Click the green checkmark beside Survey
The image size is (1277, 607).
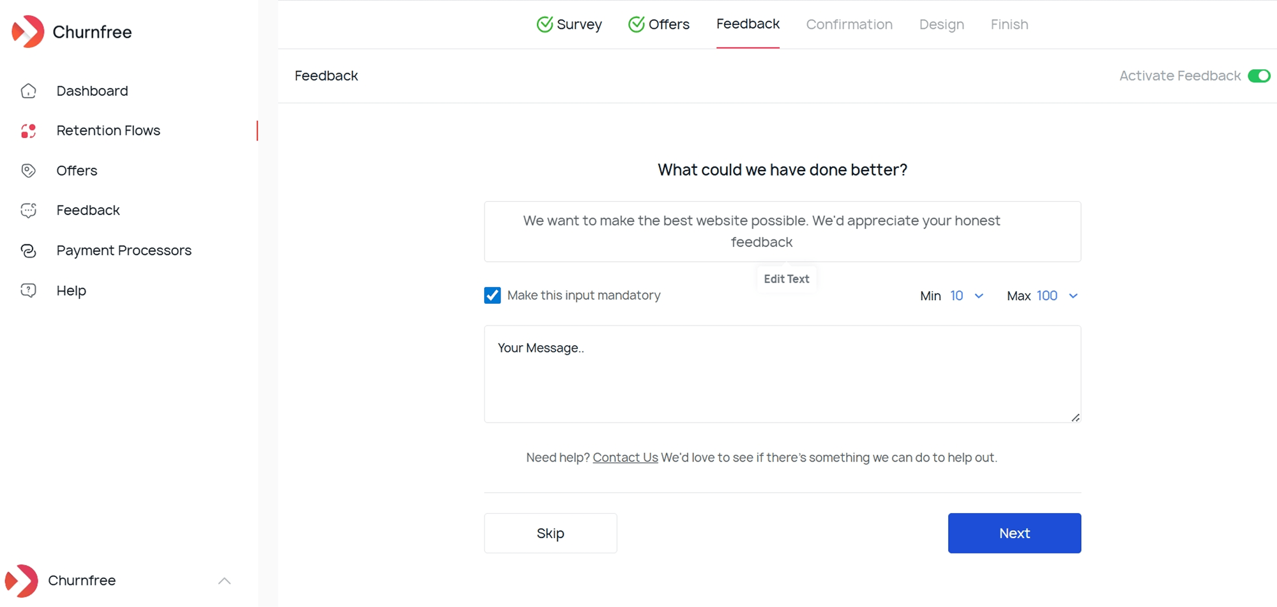(545, 24)
